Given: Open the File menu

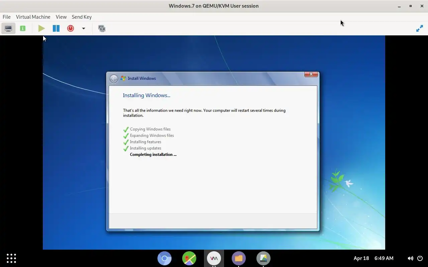Looking at the screenshot, I should pos(7,17).
